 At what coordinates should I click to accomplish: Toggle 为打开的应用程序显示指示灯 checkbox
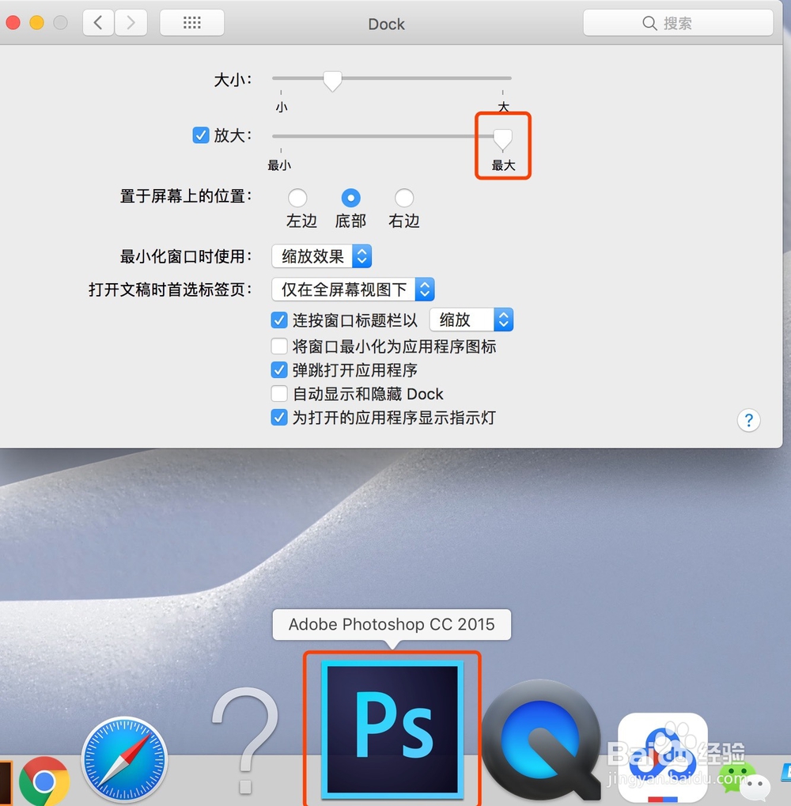point(279,418)
